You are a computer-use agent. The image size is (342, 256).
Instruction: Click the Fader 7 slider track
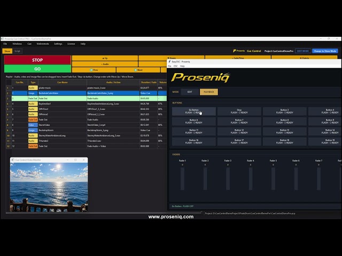318,179
